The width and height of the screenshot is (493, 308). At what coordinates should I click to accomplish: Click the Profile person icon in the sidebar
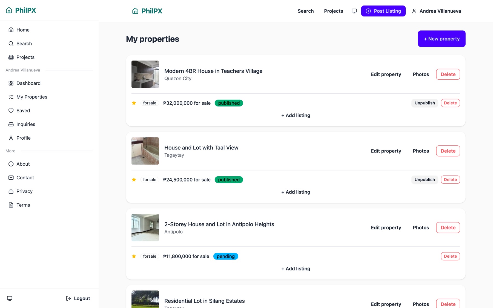coord(11,138)
